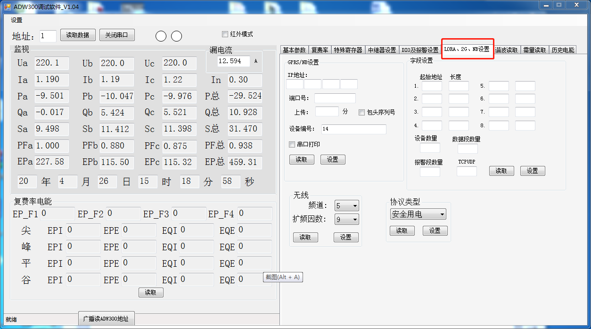The height and width of the screenshot is (329, 591).
Task: Select the DIO及报警设置 tab
Action: [x=419, y=50]
